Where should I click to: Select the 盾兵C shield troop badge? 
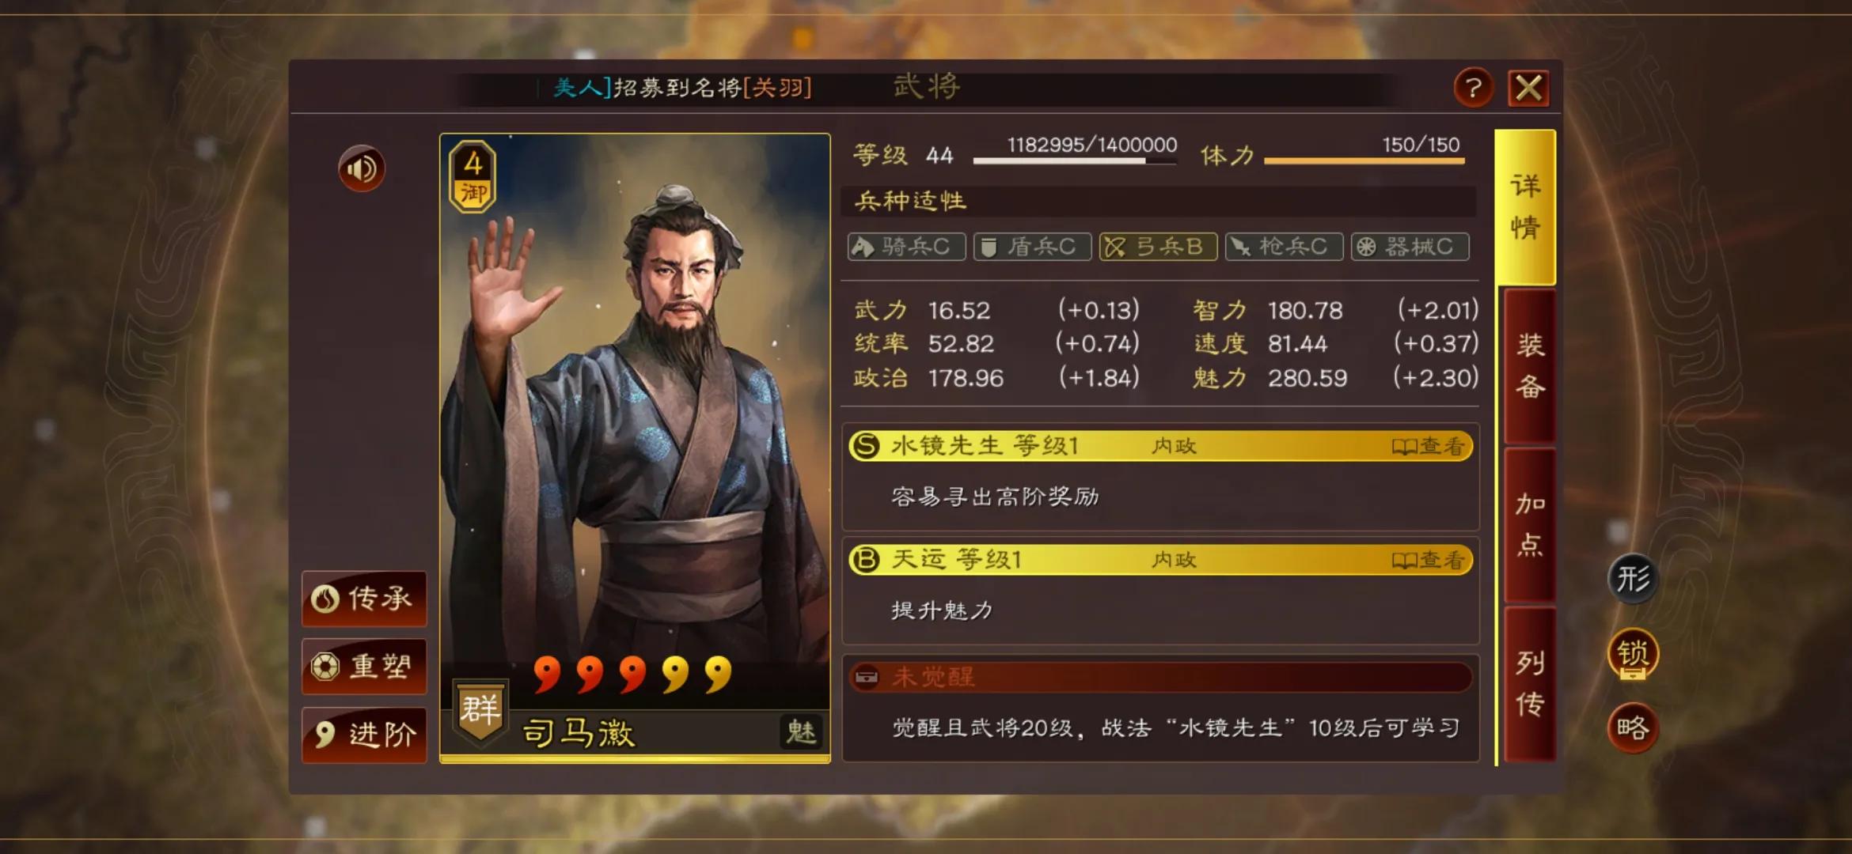pos(1032,247)
